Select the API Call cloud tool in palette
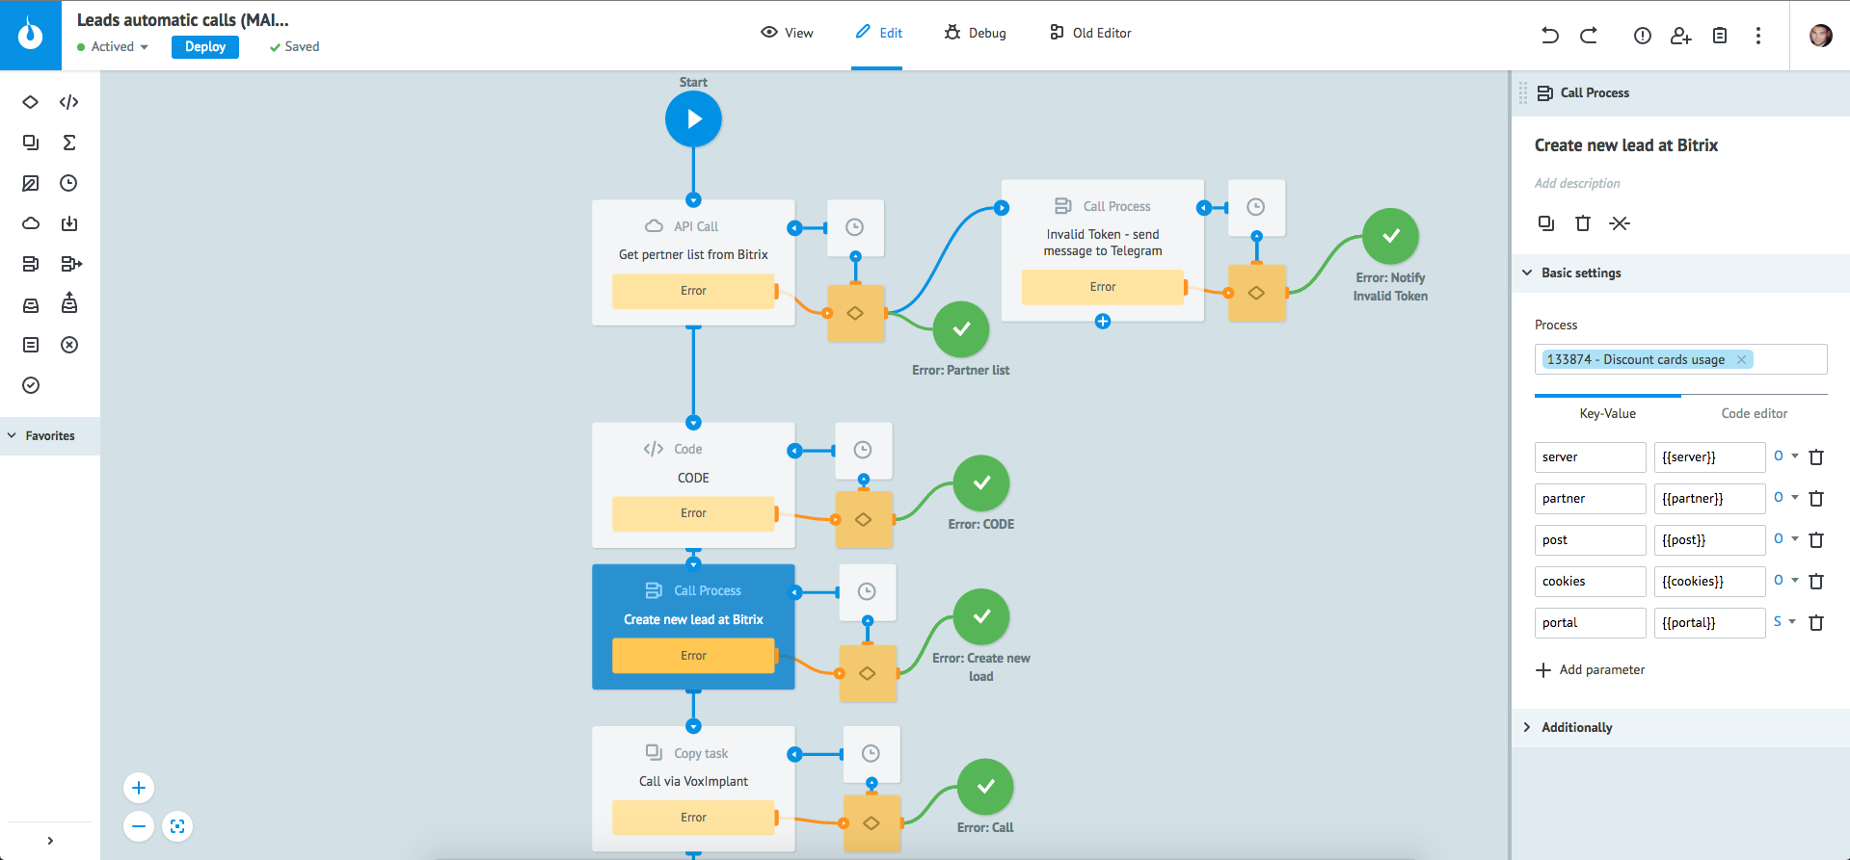This screenshot has width=1850, height=860. tap(31, 223)
